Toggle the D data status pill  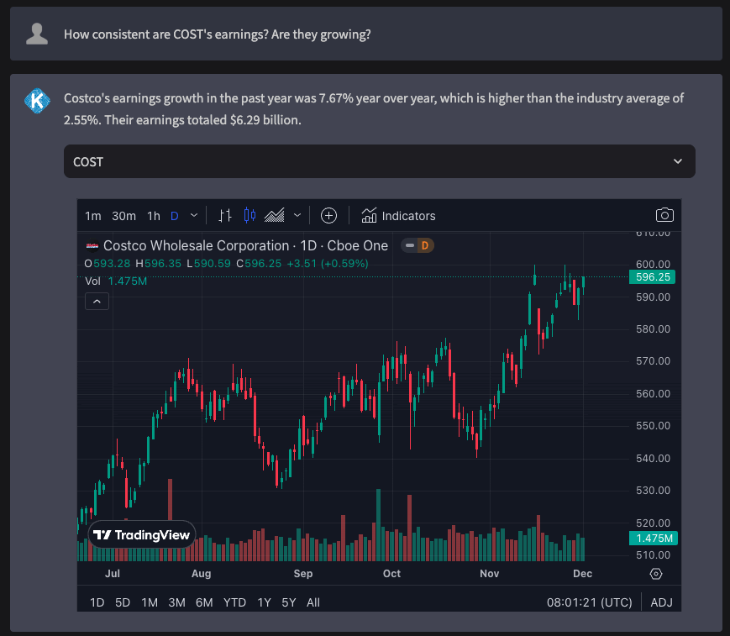tap(417, 245)
